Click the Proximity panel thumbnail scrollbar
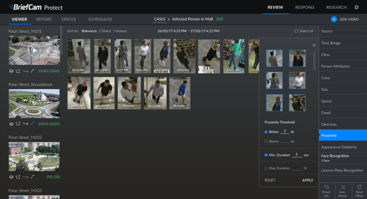The height and width of the screenshot is (199, 367). click(314, 61)
